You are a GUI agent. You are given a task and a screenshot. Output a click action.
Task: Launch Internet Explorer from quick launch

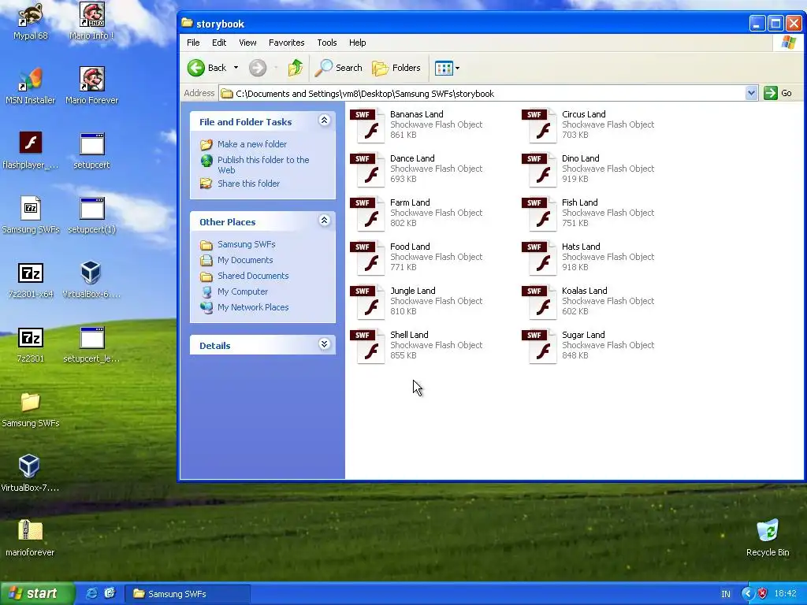pos(91,593)
